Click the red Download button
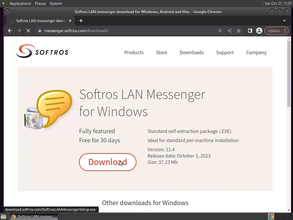 (108, 162)
